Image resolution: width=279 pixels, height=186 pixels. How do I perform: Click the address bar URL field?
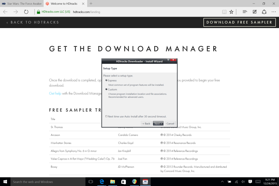(x=86, y=12)
